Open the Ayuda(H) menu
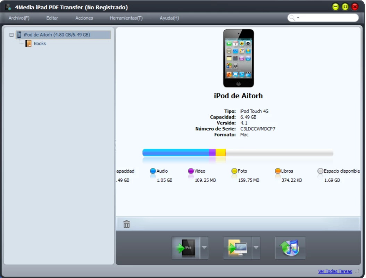 [169, 18]
